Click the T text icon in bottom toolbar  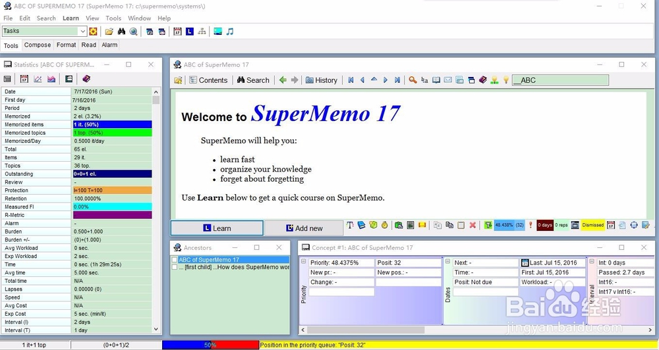350,226
